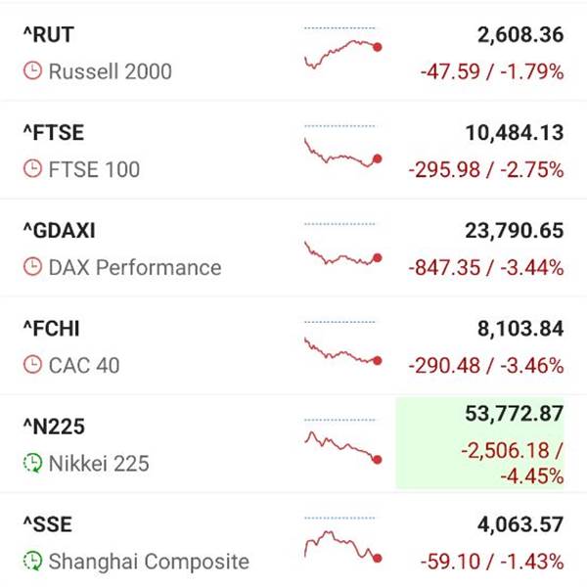Click the green clock icon beside Shanghai Composite

[x=32, y=562]
